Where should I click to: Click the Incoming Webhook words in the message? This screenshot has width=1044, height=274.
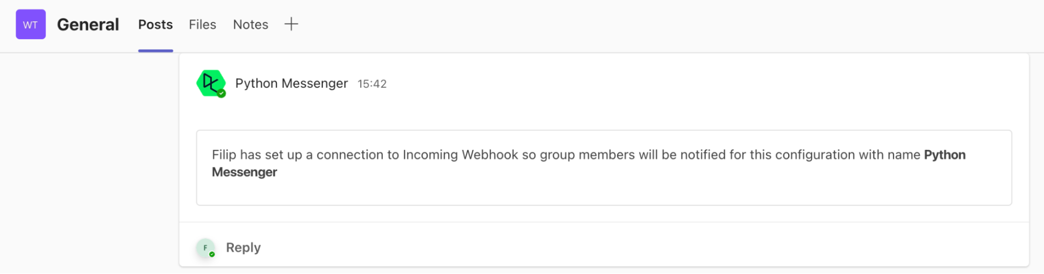point(461,155)
